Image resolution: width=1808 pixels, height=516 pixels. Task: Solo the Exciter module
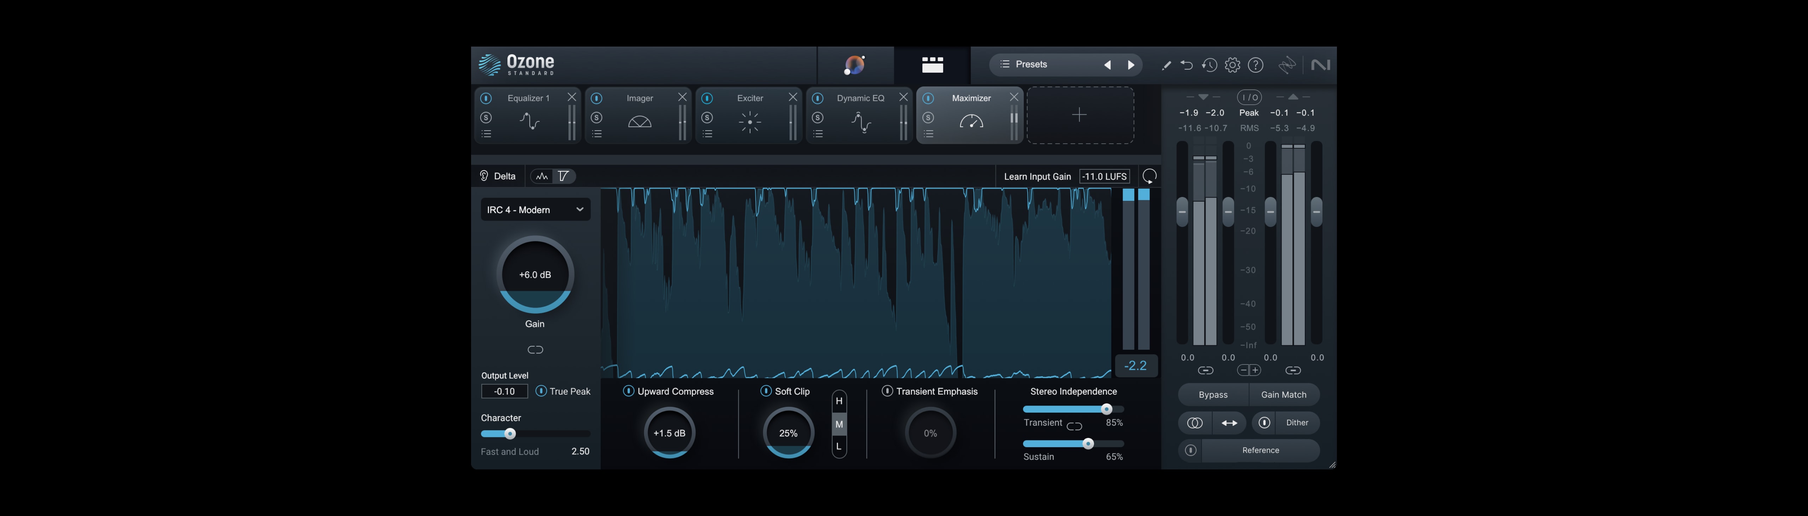(x=707, y=117)
